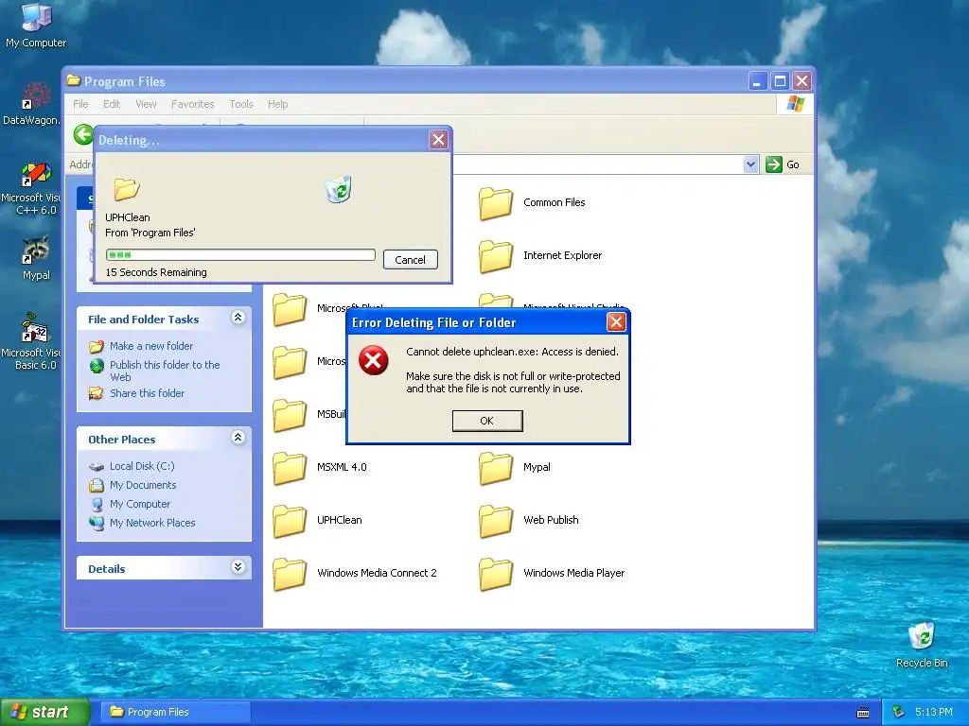Open My Computer desktop icon

point(36,26)
